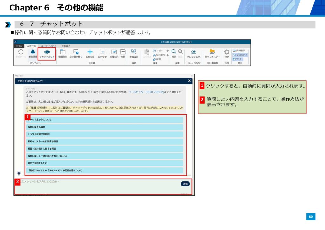Open the ナレッジBOX cloud icon
325x230 pixels.
[x=193, y=53]
